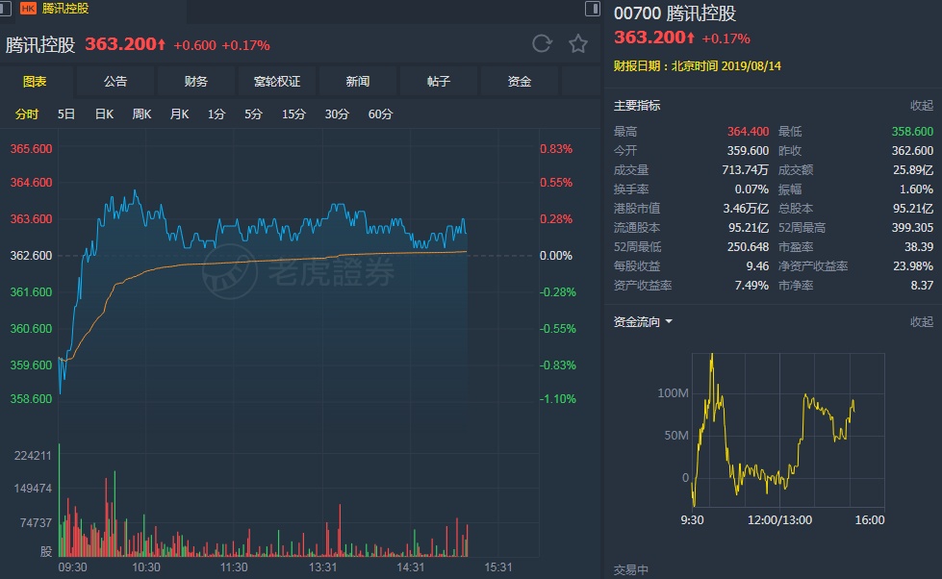Click the 最高 value 364.400
Screen dimensions: 942x579
748,131
